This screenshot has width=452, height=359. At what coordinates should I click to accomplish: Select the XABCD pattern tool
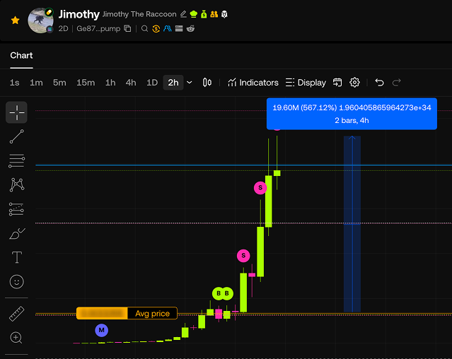(x=17, y=185)
